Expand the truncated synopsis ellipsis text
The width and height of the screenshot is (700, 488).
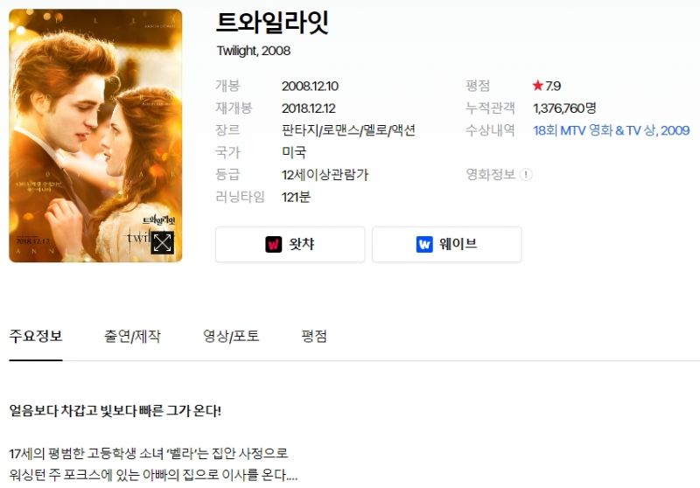(x=291, y=476)
